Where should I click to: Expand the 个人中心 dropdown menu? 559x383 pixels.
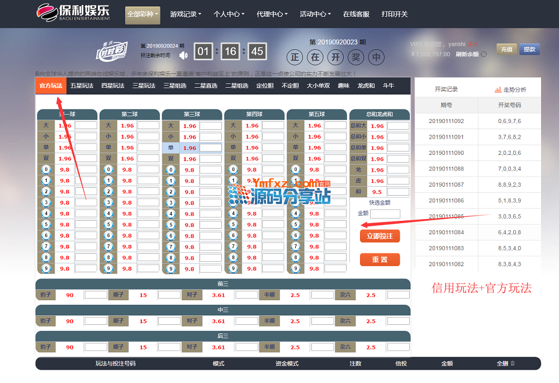tap(229, 14)
